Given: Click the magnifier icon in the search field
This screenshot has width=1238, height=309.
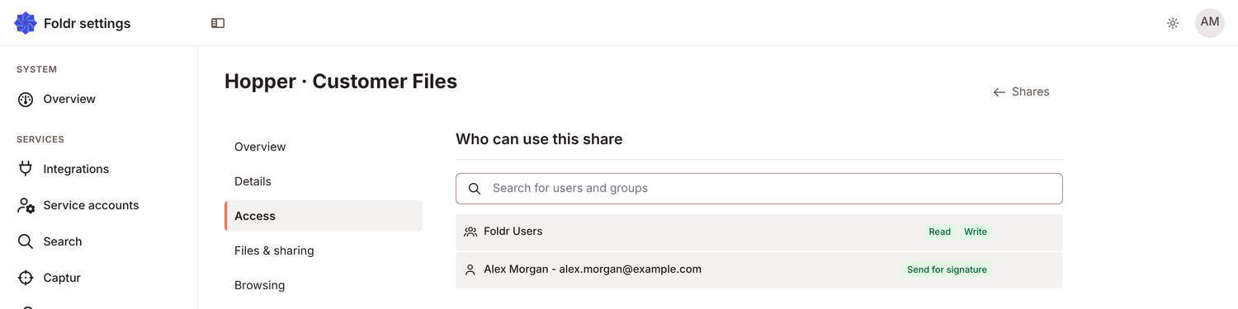Looking at the screenshot, I should pyautogui.click(x=475, y=189).
